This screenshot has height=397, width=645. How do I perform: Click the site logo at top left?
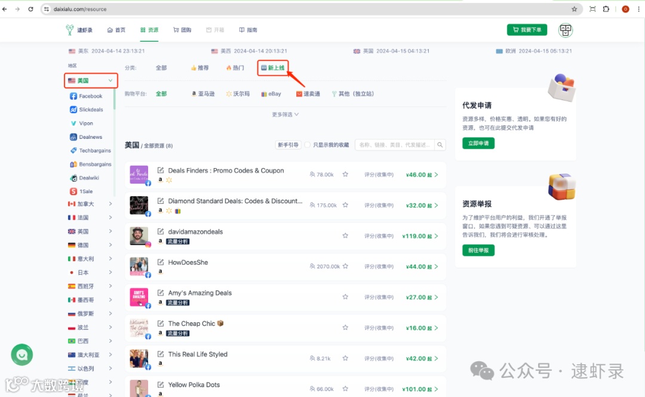coord(79,30)
